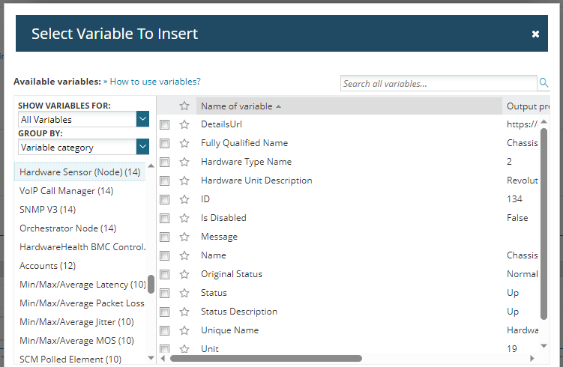Viewport: 563px width, 367px height.
Task: Select the VoIP Call Manager category
Action: coord(67,191)
